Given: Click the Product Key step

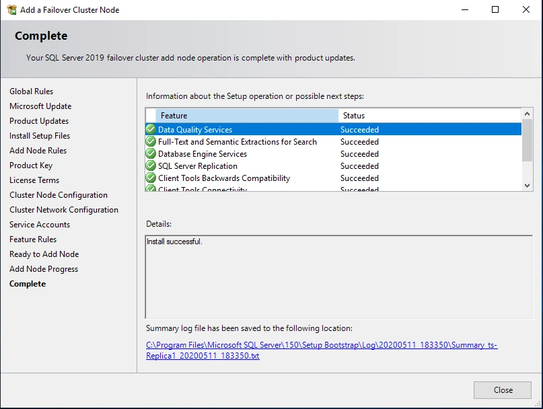Looking at the screenshot, I should pyautogui.click(x=31, y=165).
